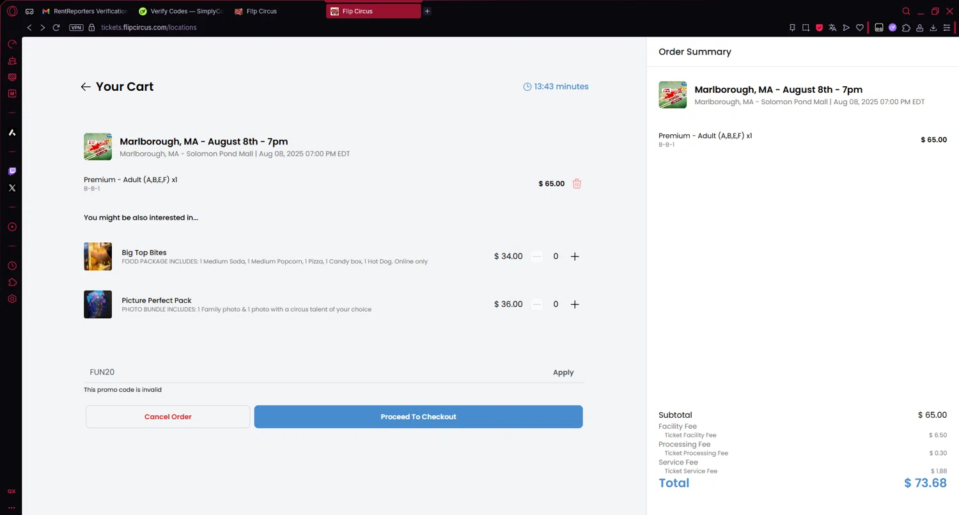This screenshot has width=959, height=515.
Task: Open the second sidebar GX Cleaner icon
Action: (12, 61)
